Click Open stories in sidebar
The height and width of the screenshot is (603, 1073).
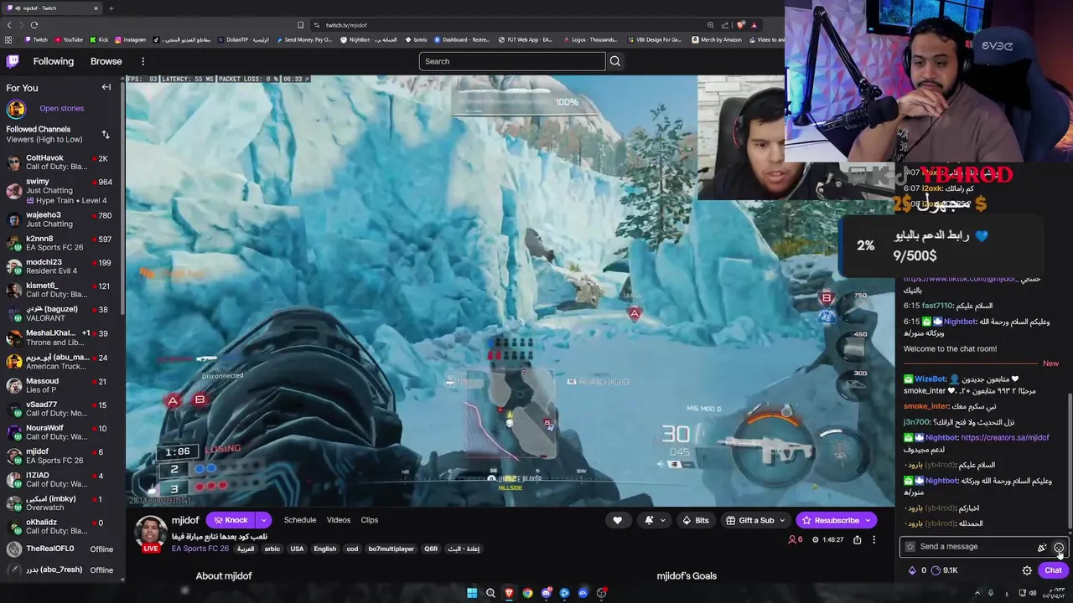61,108
